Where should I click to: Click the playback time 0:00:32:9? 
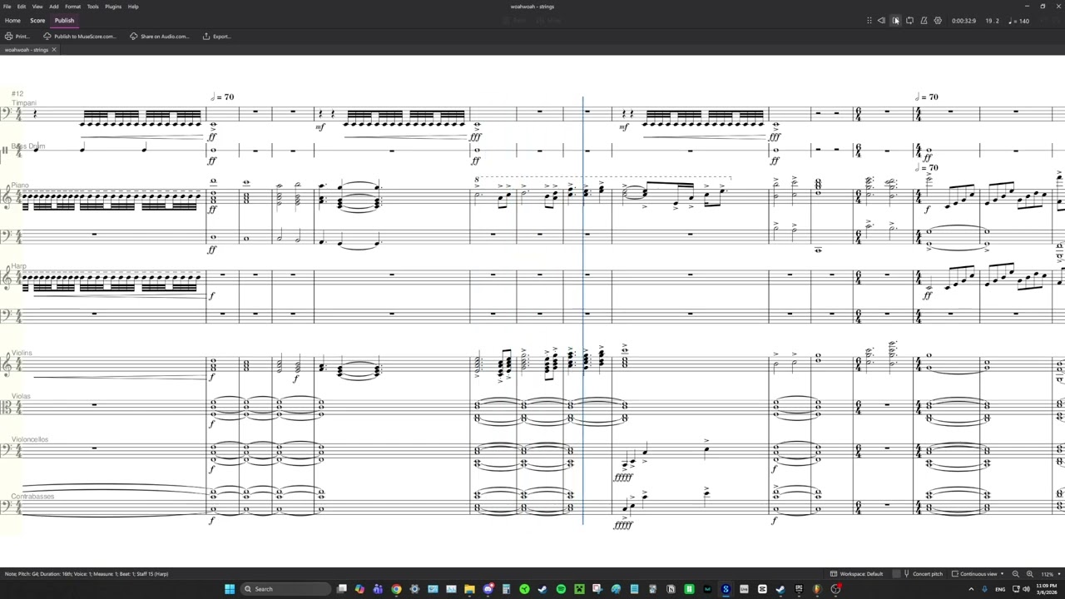[x=963, y=21]
